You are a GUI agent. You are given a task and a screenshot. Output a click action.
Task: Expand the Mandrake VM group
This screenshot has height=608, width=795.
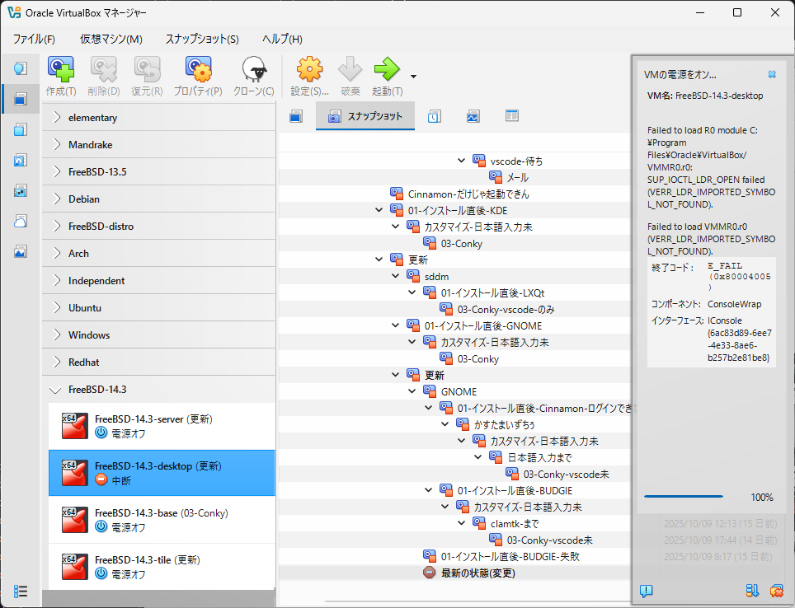[56, 145]
